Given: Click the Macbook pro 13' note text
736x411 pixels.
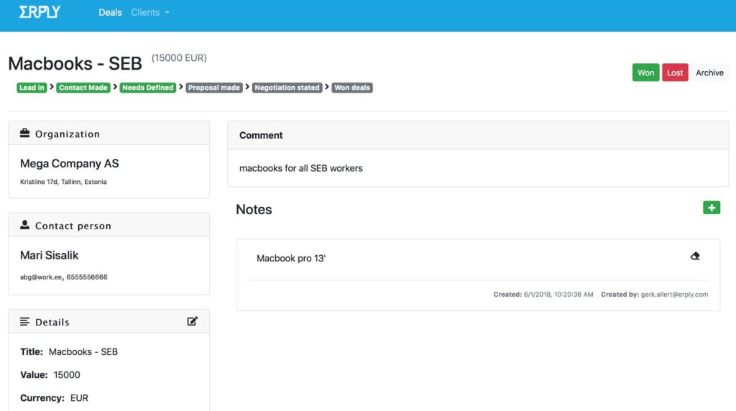Looking at the screenshot, I should coord(291,258).
